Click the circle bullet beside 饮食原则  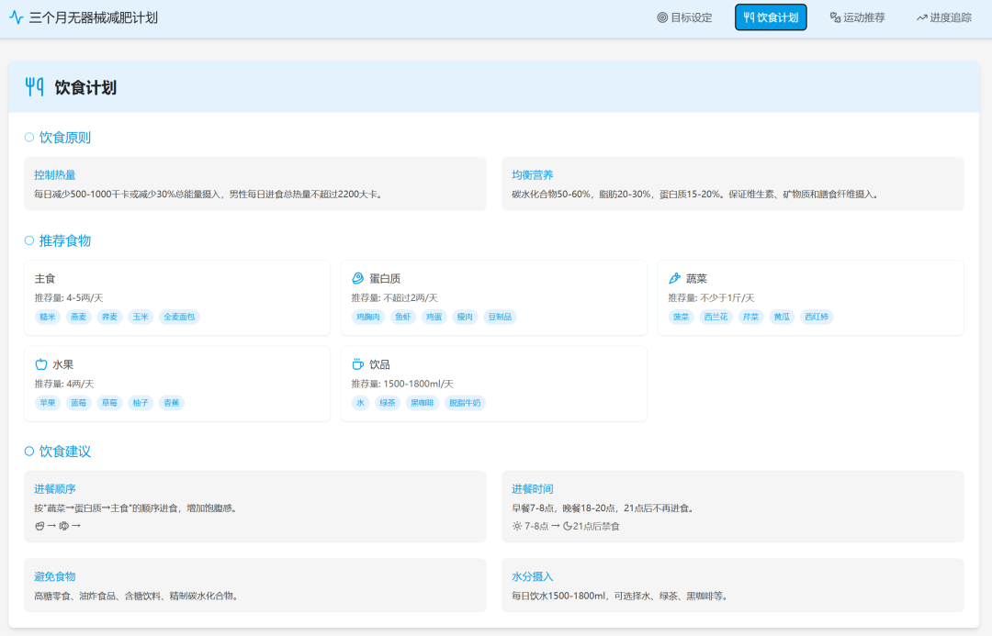tap(29, 138)
